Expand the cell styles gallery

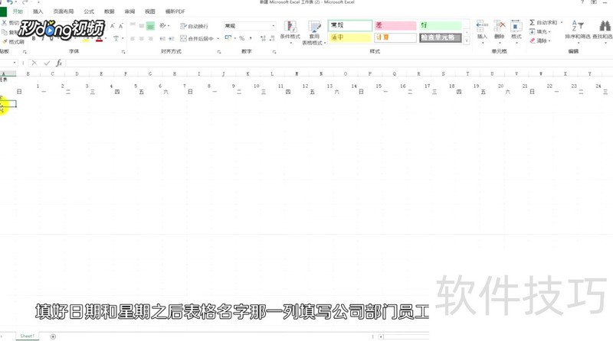coord(467,41)
